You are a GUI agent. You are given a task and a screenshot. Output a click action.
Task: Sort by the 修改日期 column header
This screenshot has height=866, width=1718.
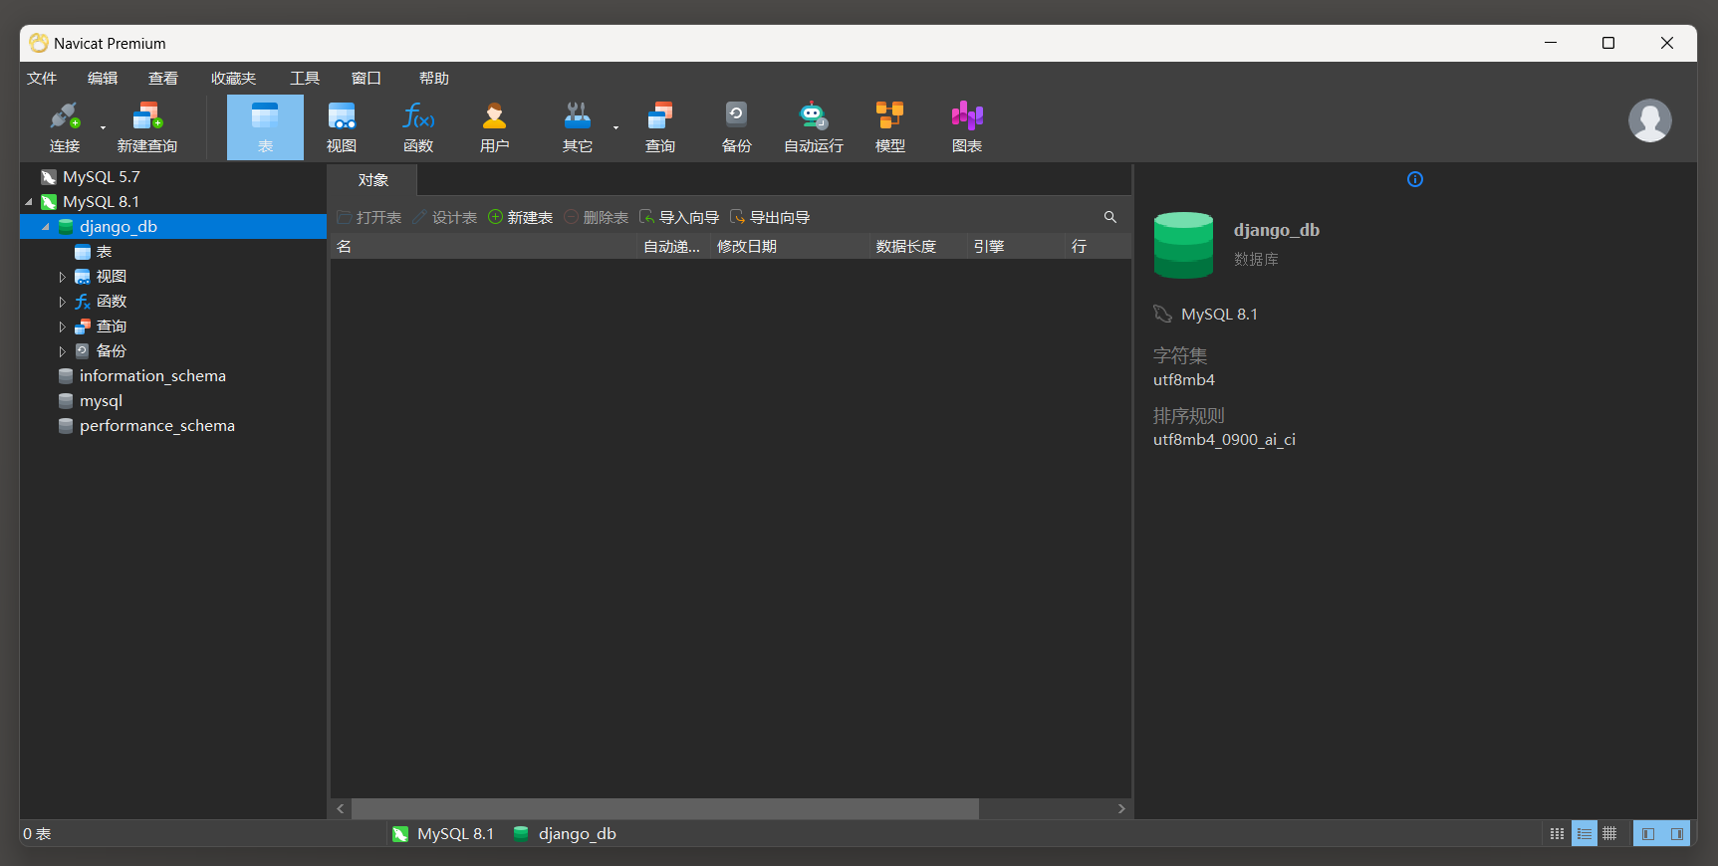click(x=790, y=246)
